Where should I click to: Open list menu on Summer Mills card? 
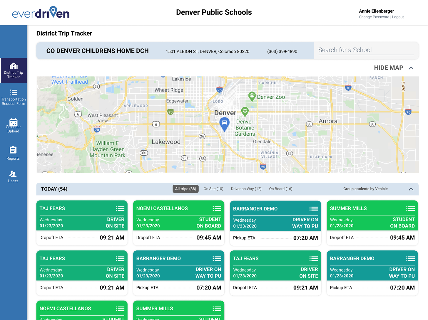tap(410, 209)
